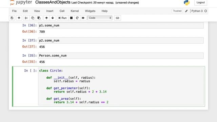Image resolution: width=217 pixels, height=122 pixels.
Task: Open the Insert menu
Action: click(50, 11)
